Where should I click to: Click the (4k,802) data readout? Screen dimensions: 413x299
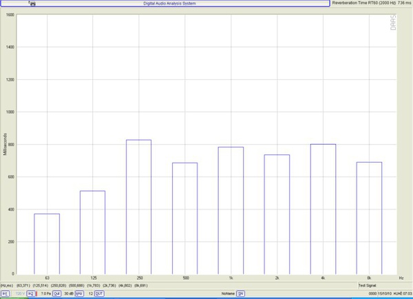(125, 285)
